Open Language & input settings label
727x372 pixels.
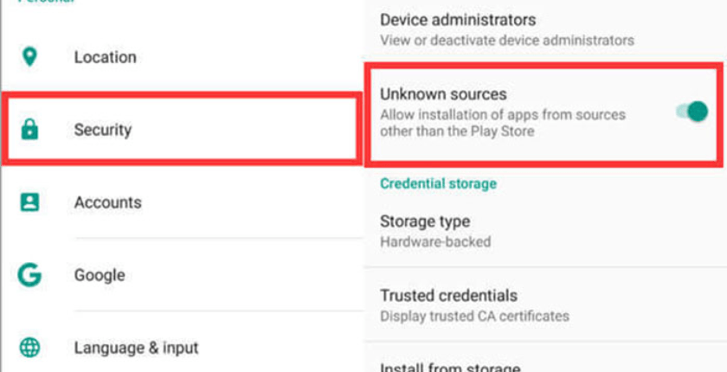137,348
